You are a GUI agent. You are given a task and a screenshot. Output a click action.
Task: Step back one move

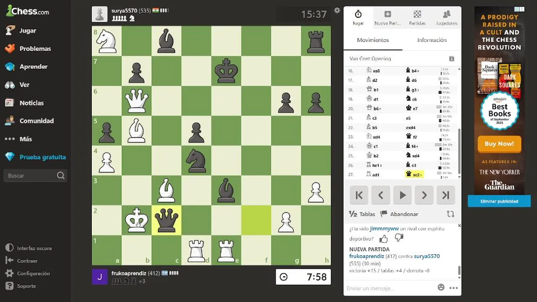381,195
